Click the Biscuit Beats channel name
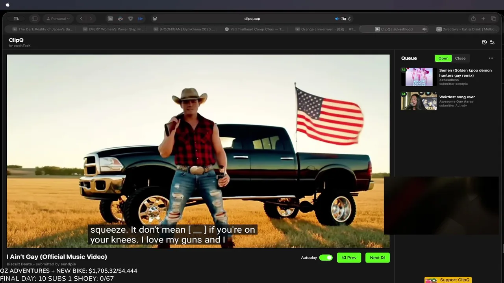Screen dimensions: 504x283 point(19,264)
